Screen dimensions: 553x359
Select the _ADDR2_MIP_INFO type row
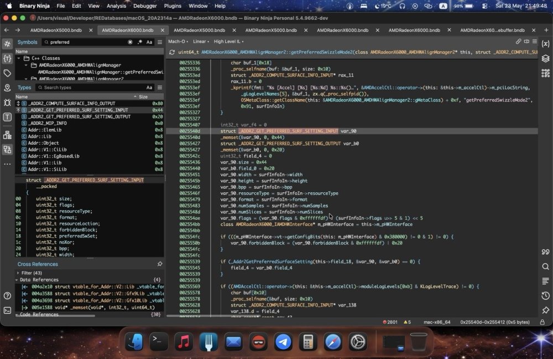[89, 123]
